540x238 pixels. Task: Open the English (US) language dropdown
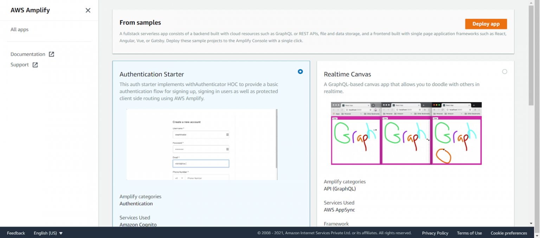pos(48,233)
